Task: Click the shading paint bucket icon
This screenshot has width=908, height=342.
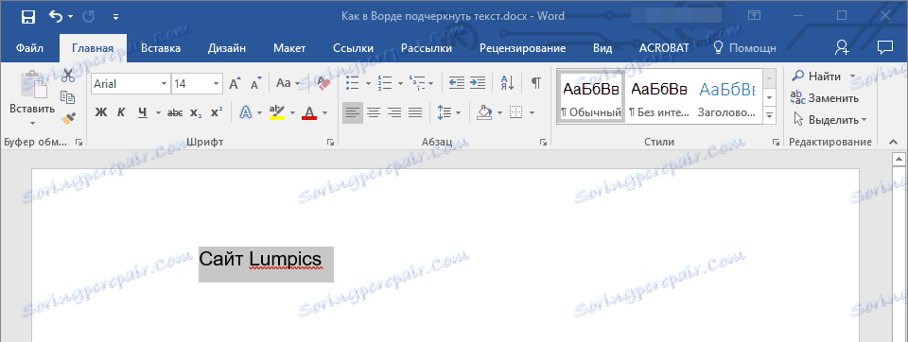Action: tap(484, 112)
